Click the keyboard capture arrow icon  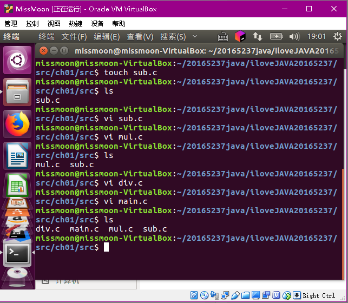[297, 295]
